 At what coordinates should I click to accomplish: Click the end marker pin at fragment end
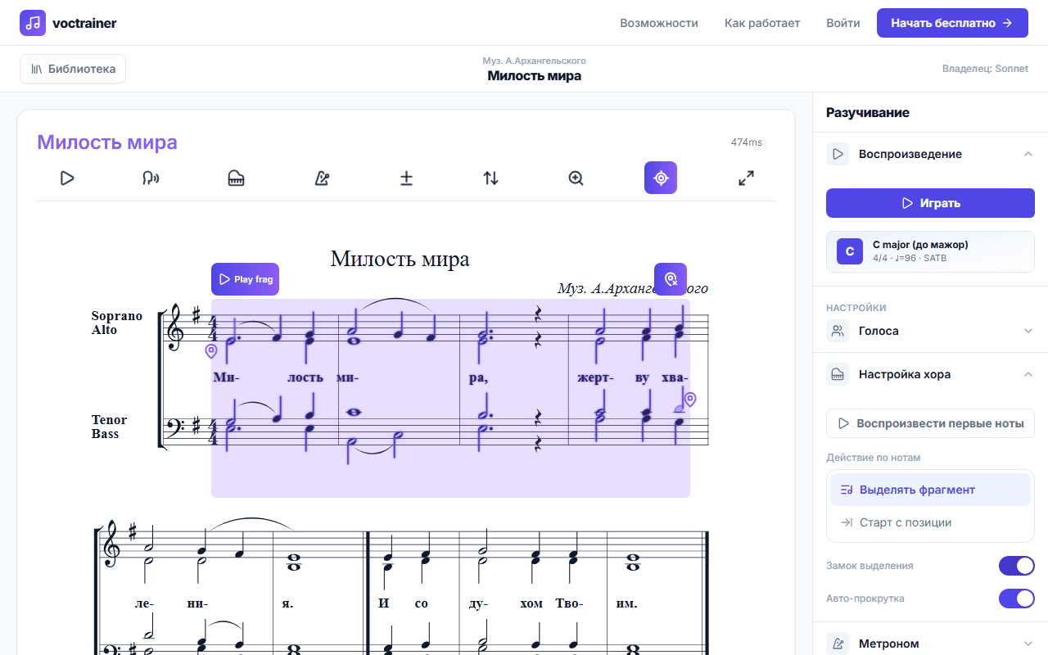(690, 400)
